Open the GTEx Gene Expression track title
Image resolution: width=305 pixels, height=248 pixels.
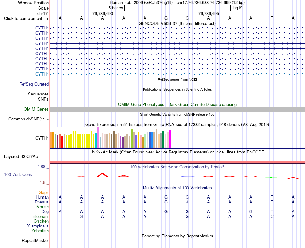[177, 124]
